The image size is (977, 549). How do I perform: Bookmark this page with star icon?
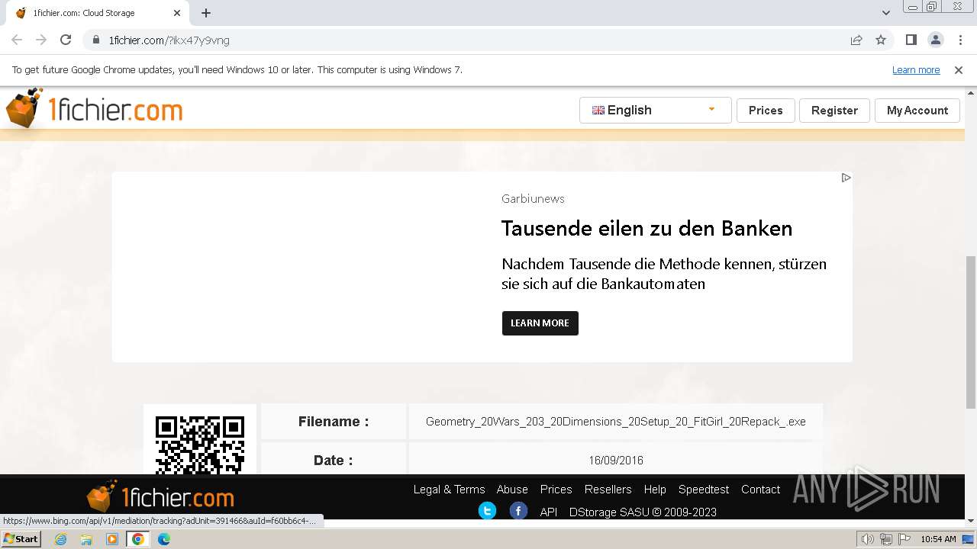(881, 40)
